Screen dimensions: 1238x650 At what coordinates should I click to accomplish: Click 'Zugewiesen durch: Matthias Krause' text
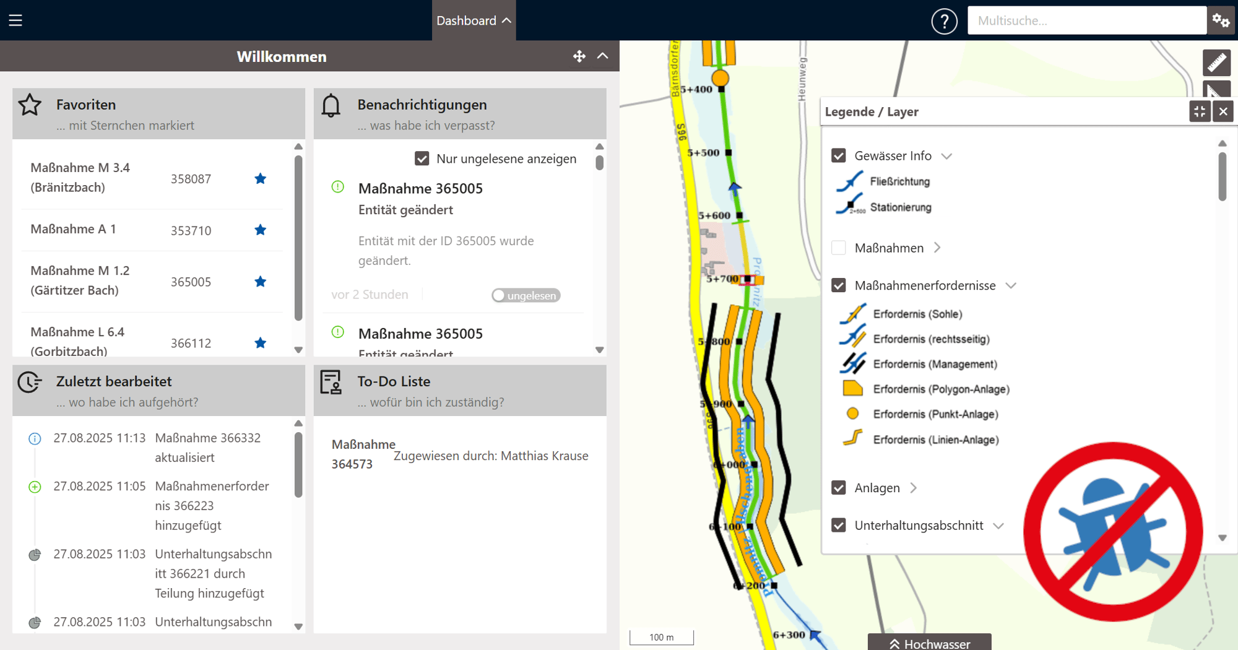click(491, 456)
